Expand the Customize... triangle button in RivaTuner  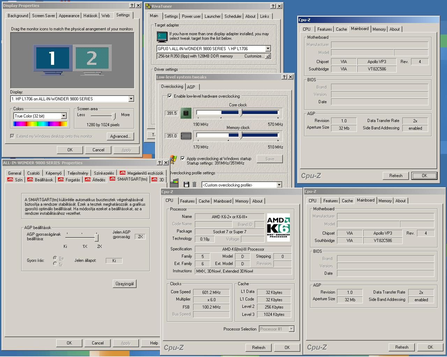(268, 56)
